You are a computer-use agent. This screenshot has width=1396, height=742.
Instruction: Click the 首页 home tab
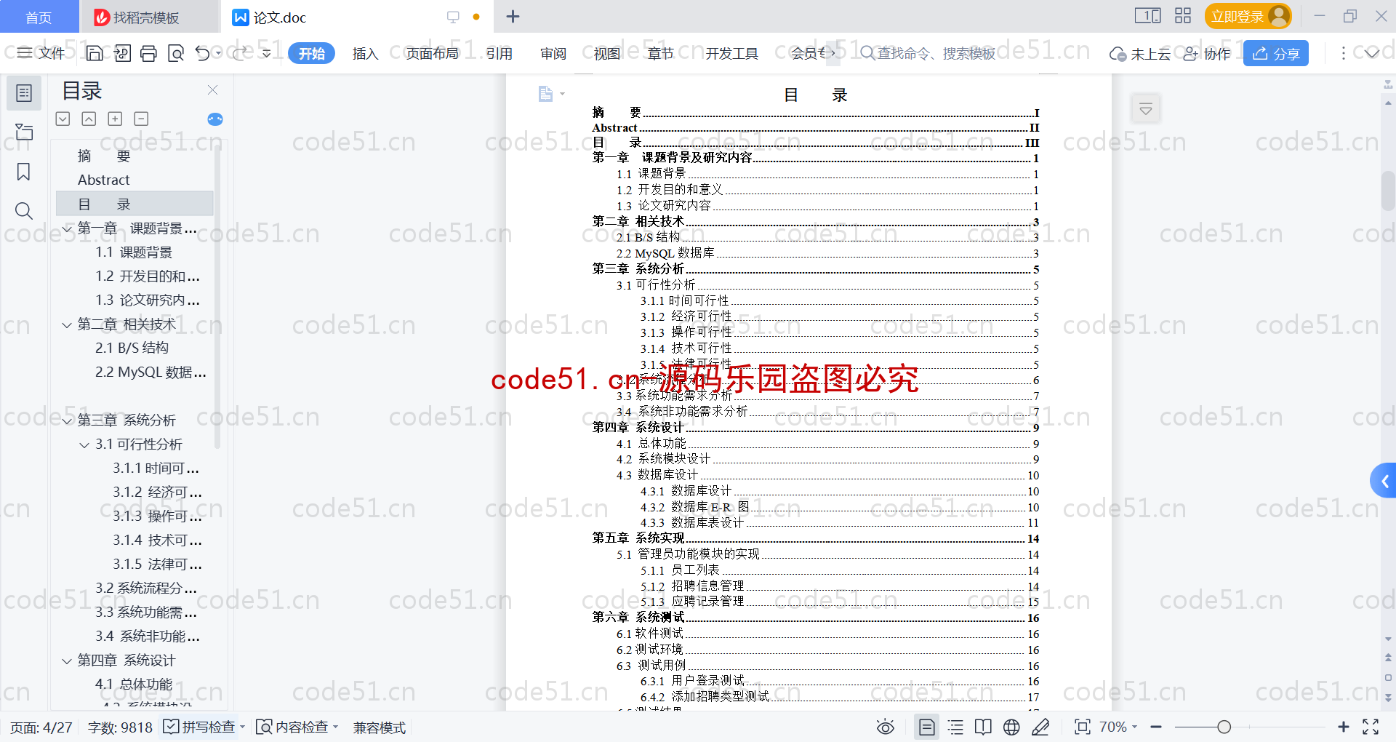[x=39, y=17]
